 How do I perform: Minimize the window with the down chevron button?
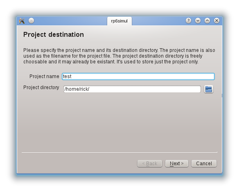point(198,20)
